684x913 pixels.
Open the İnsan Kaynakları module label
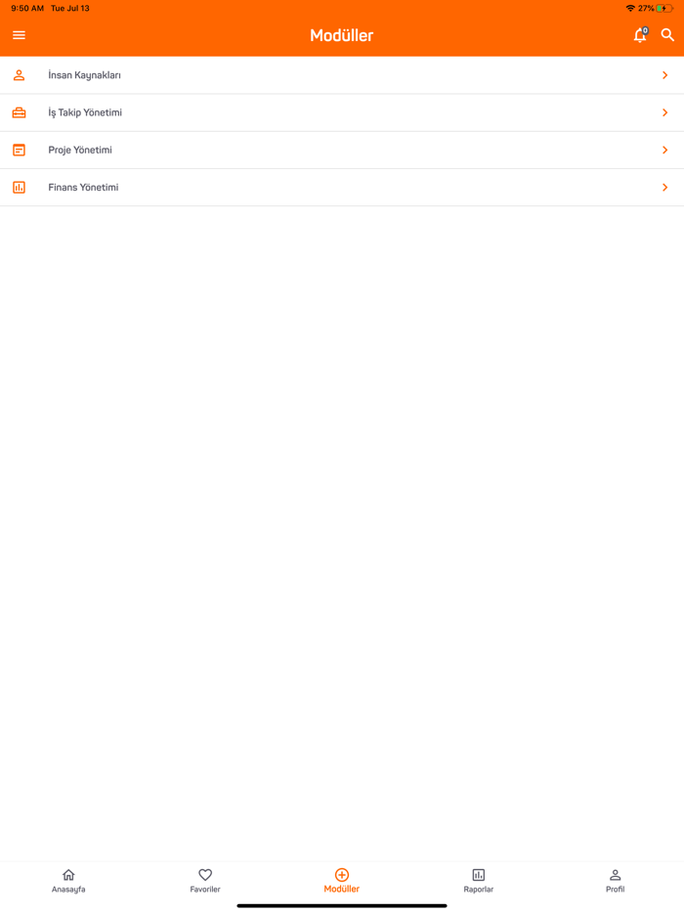point(84,75)
